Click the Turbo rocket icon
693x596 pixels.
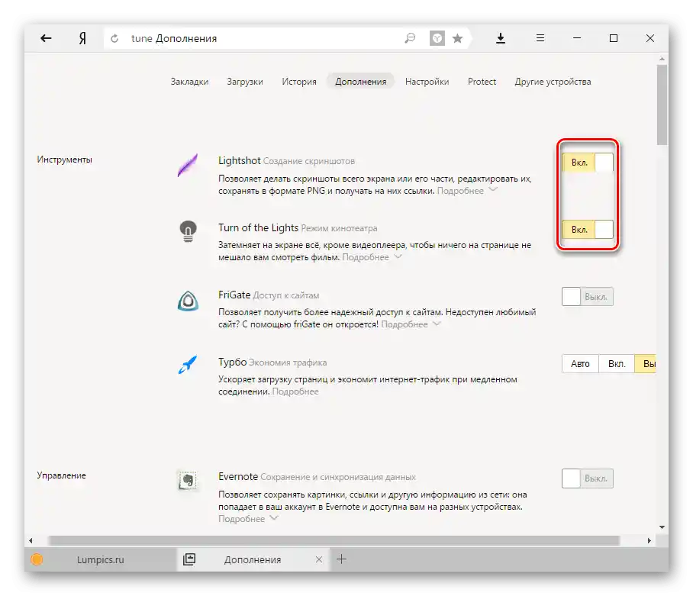(x=188, y=365)
